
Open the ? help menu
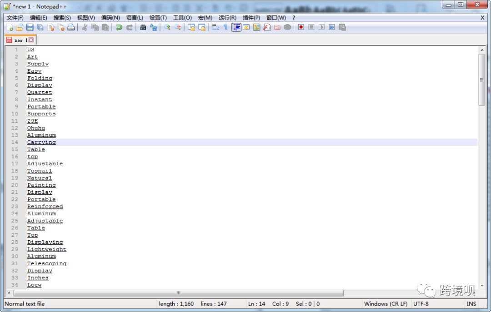point(293,18)
